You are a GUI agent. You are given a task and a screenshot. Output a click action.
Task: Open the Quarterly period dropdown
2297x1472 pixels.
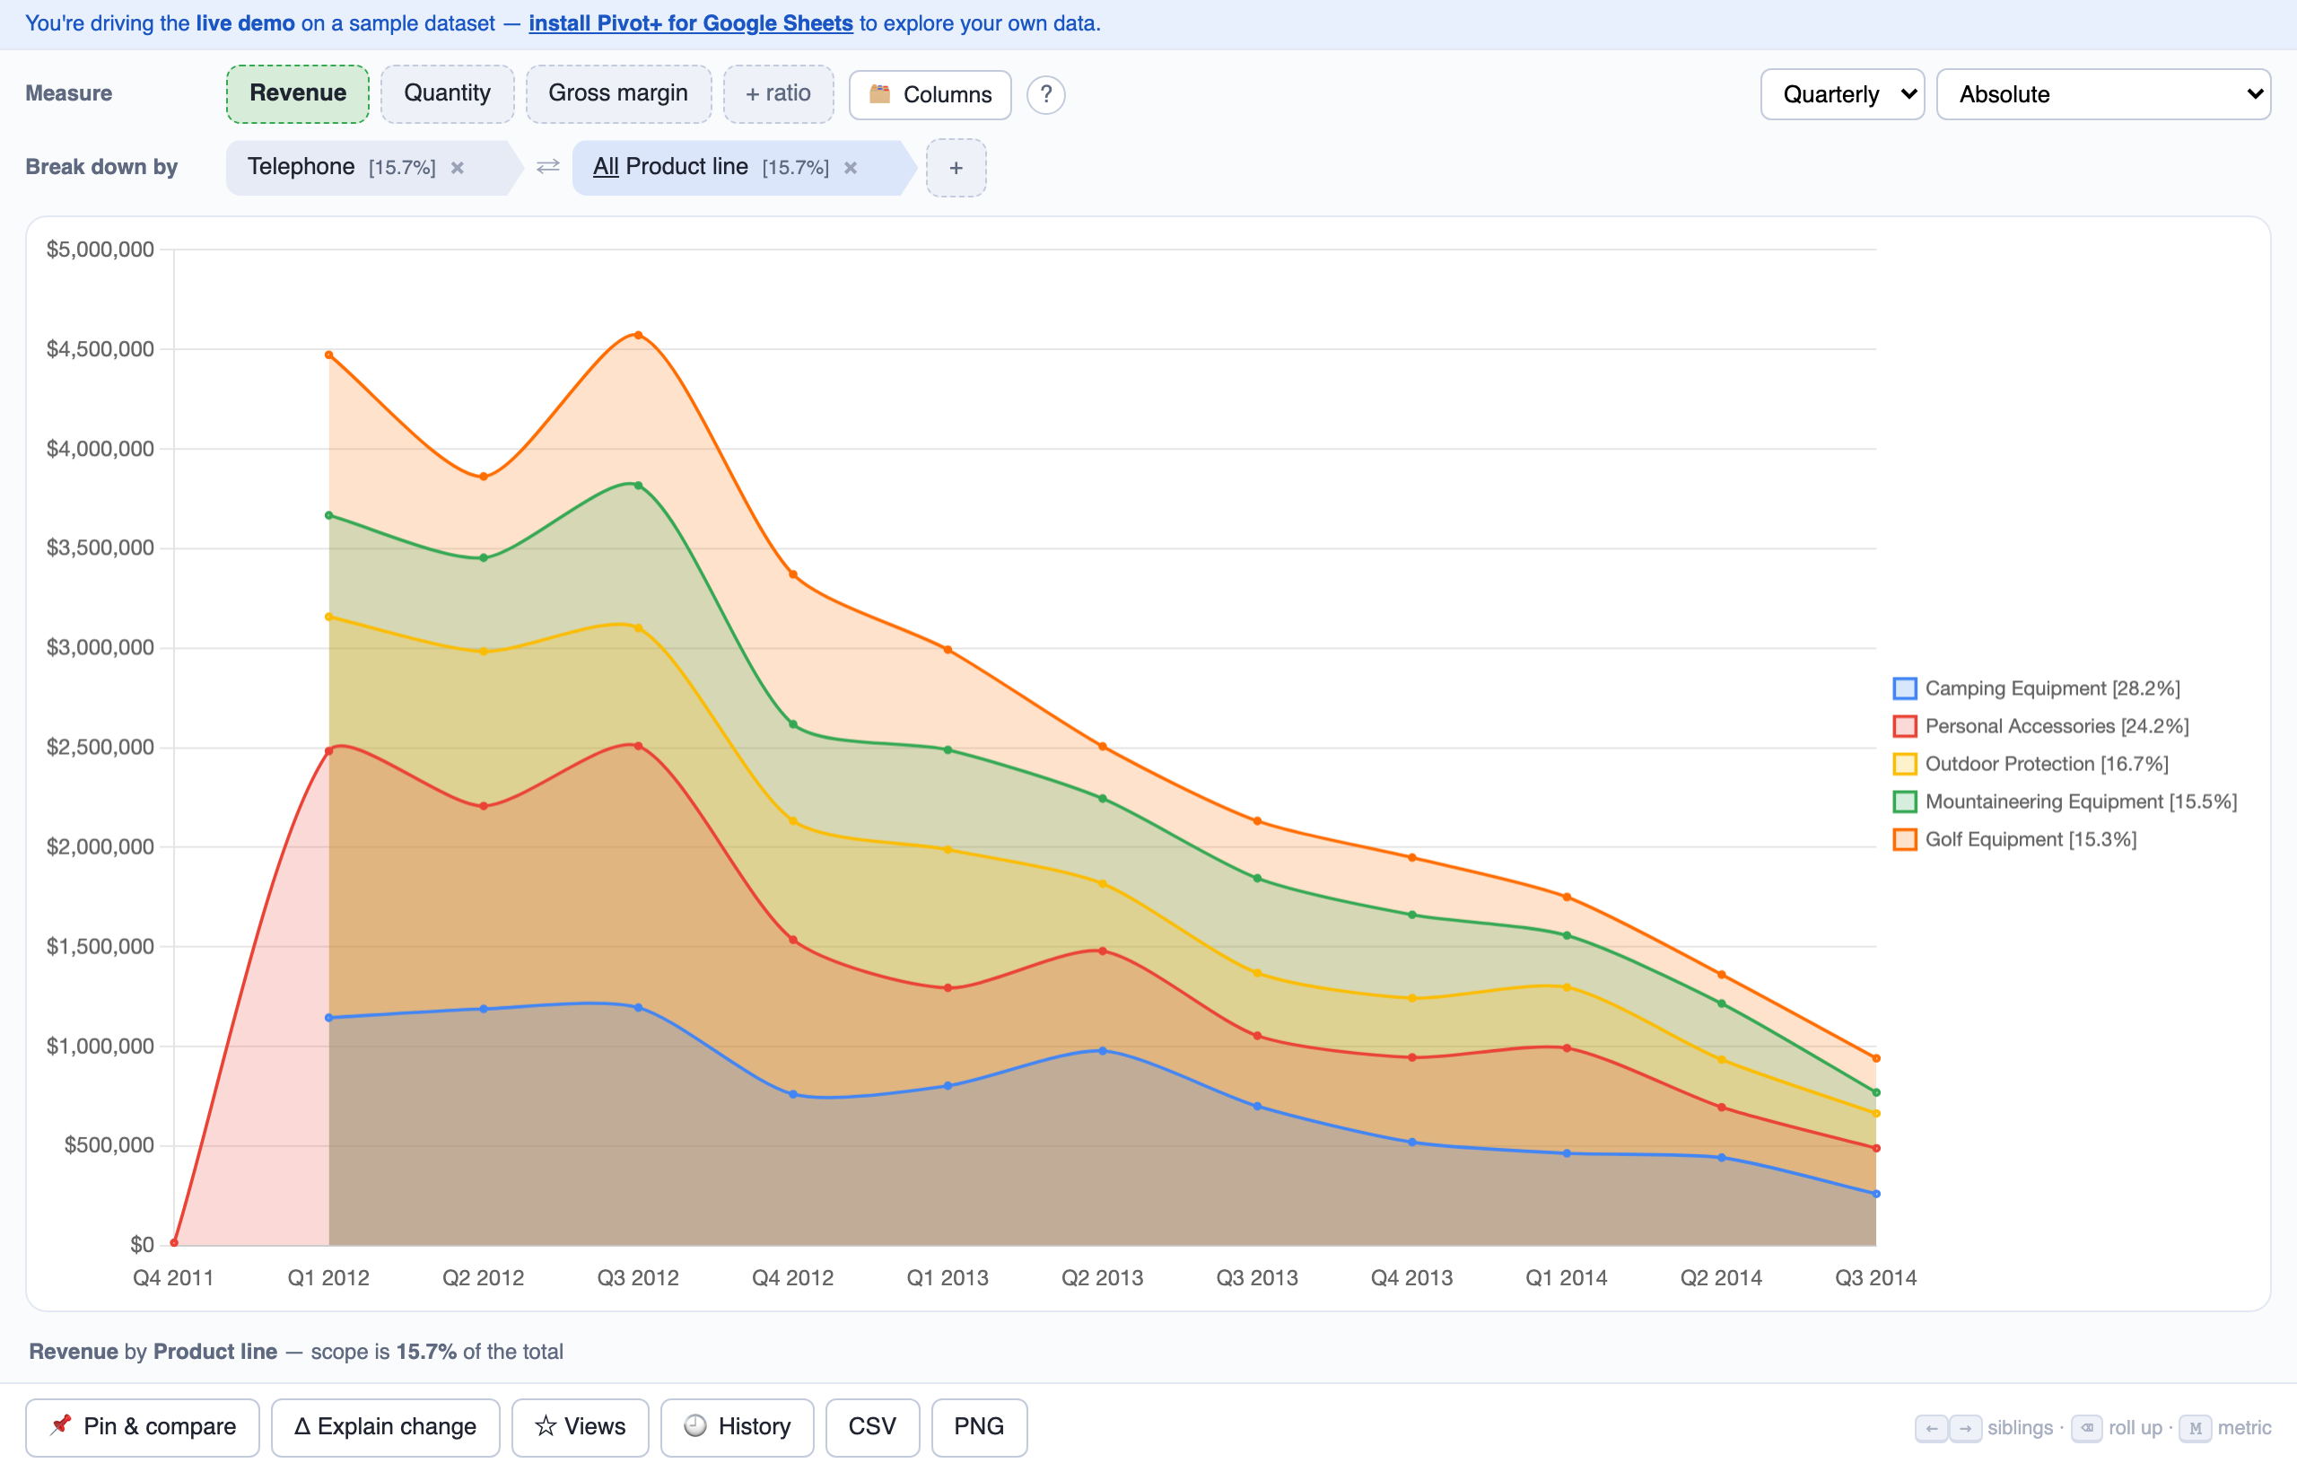click(x=1841, y=93)
